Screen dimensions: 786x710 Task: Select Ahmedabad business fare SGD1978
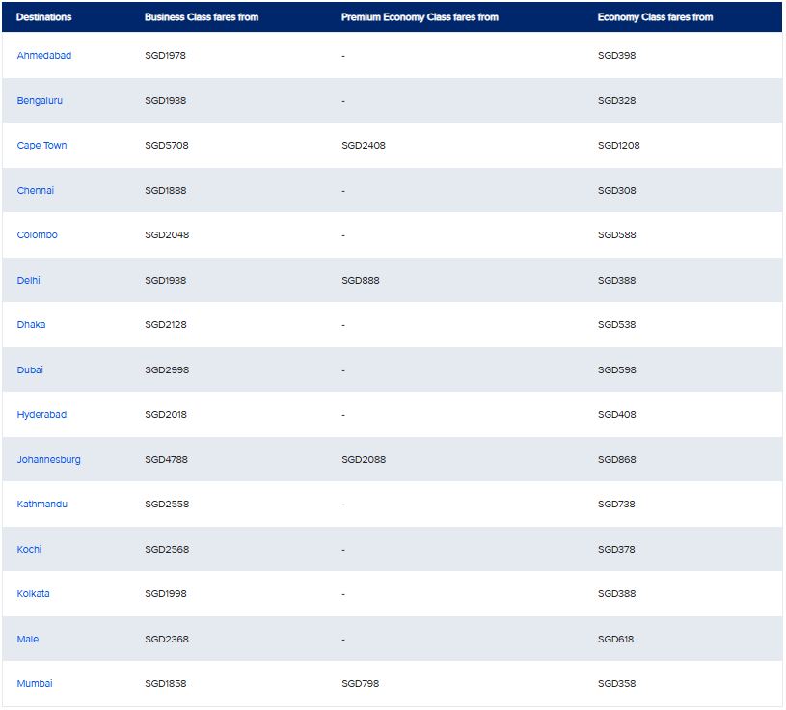(166, 56)
